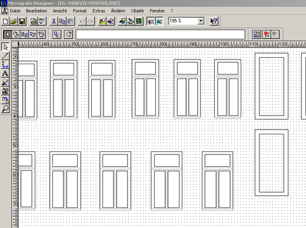Toggle the highlighted @X snap button
This screenshot has width=306, height=228.
[159, 21]
